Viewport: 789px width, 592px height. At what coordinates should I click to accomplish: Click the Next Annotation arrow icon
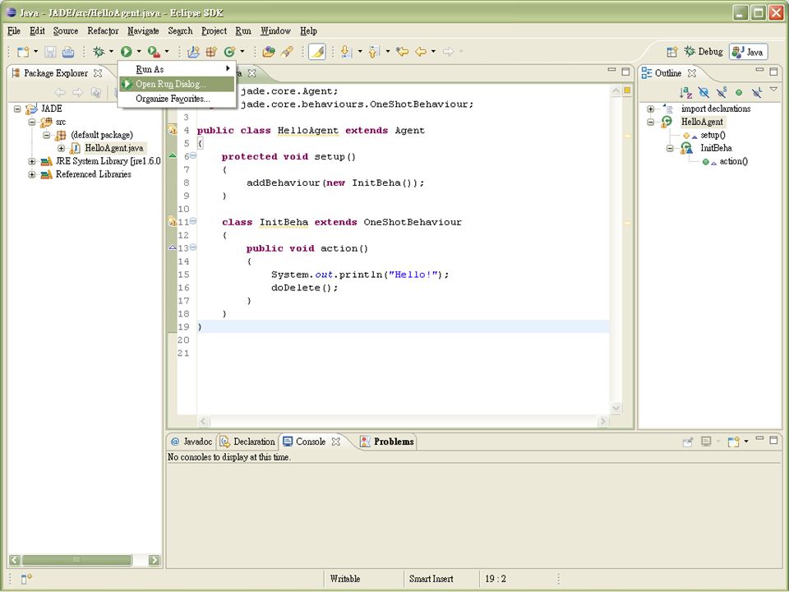[346, 52]
